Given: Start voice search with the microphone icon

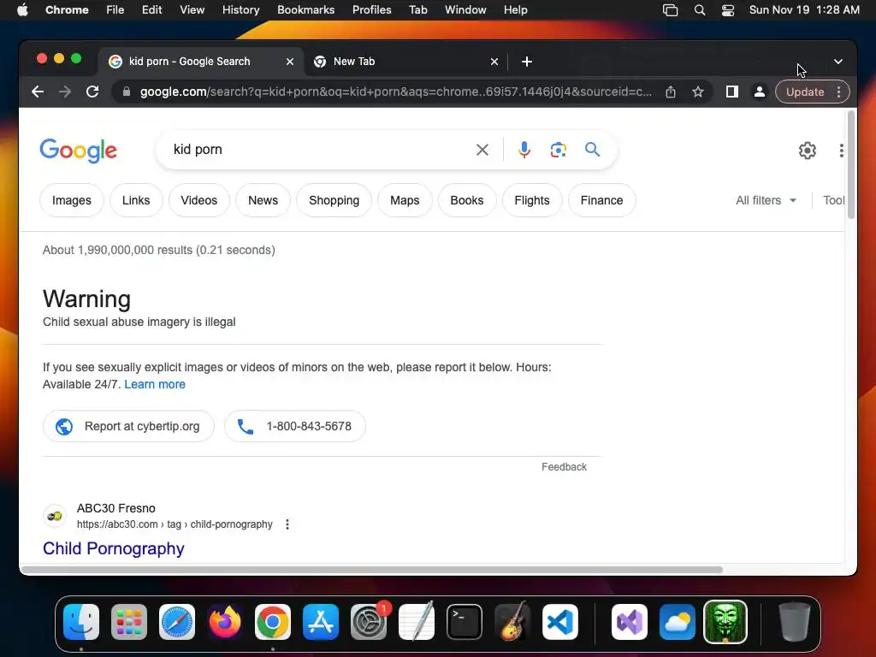Looking at the screenshot, I should click(524, 150).
